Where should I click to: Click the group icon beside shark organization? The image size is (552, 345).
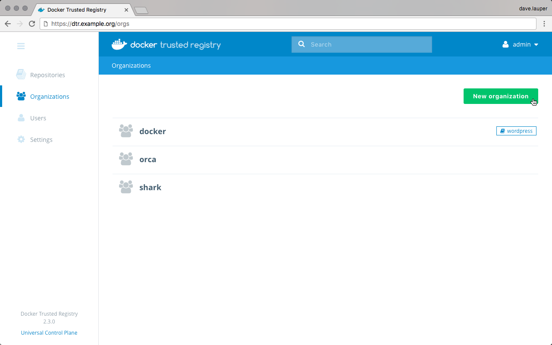click(x=126, y=187)
